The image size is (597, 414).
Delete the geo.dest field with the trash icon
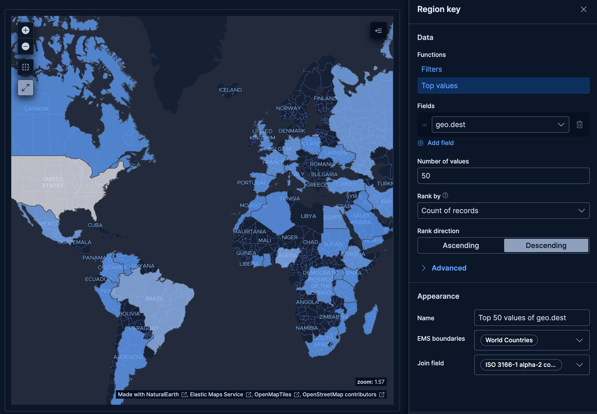point(579,125)
